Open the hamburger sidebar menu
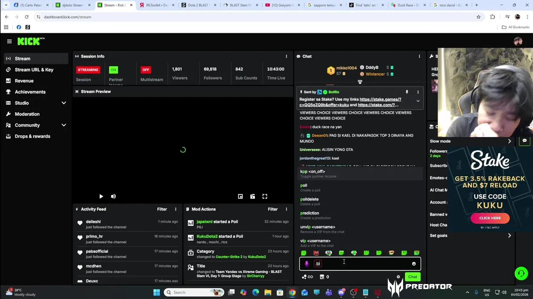Image resolution: width=533 pixels, height=299 pixels. click(x=9, y=41)
